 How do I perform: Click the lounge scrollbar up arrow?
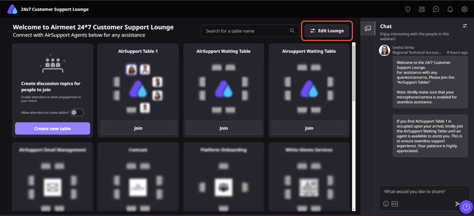(354, 44)
